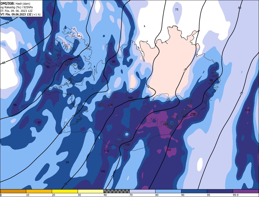The image size is (259, 197).
Task: Select the pale yellow 30–40 legend swatch
Action: (91, 191)
